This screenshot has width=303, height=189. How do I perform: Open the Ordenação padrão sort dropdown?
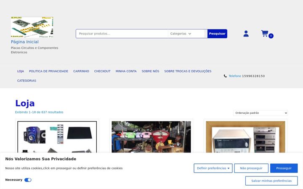[260, 113]
